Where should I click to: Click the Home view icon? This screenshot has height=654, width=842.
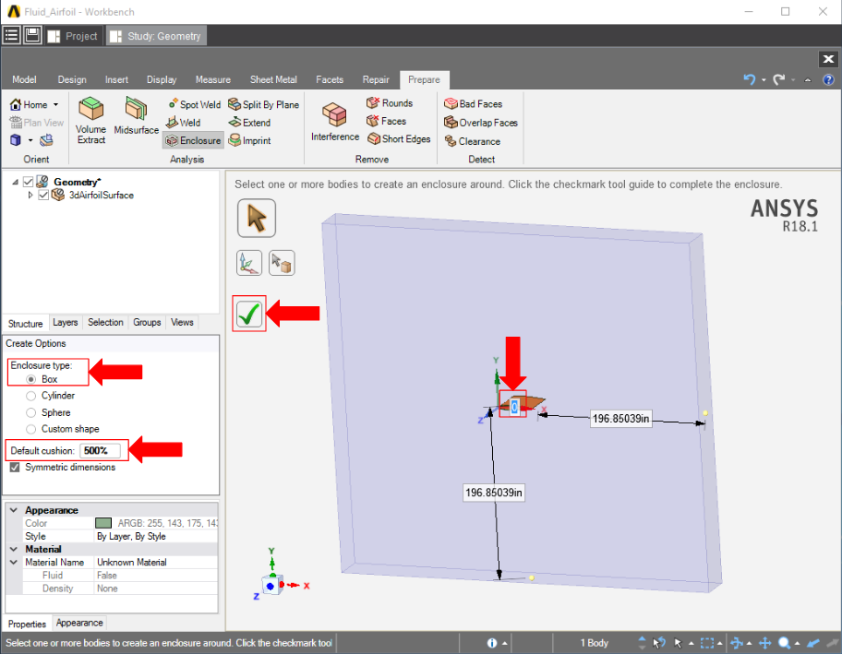tap(16, 104)
